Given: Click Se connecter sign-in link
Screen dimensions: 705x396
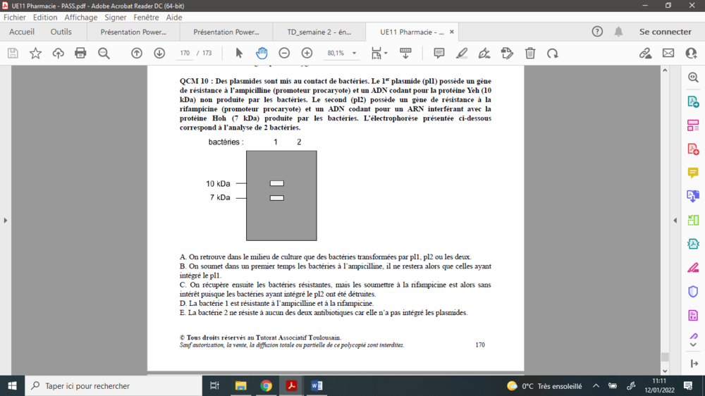Looking at the screenshot, I should pyautogui.click(x=666, y=32).
